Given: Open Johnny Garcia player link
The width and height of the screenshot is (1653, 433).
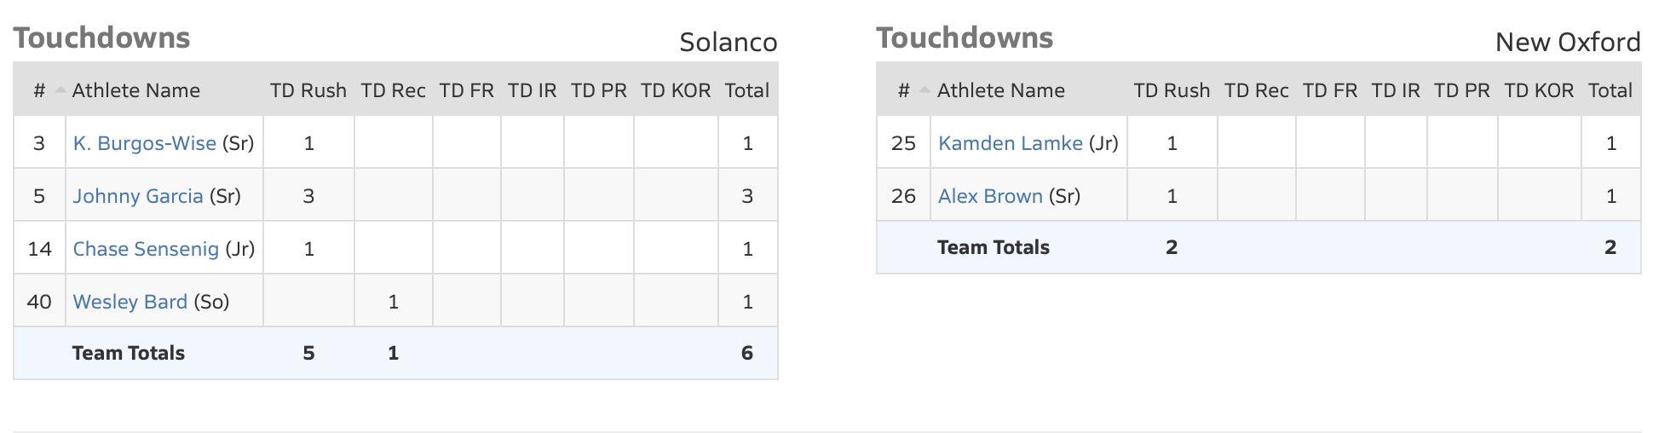Looking at the screenshot, I should [138, 196].
